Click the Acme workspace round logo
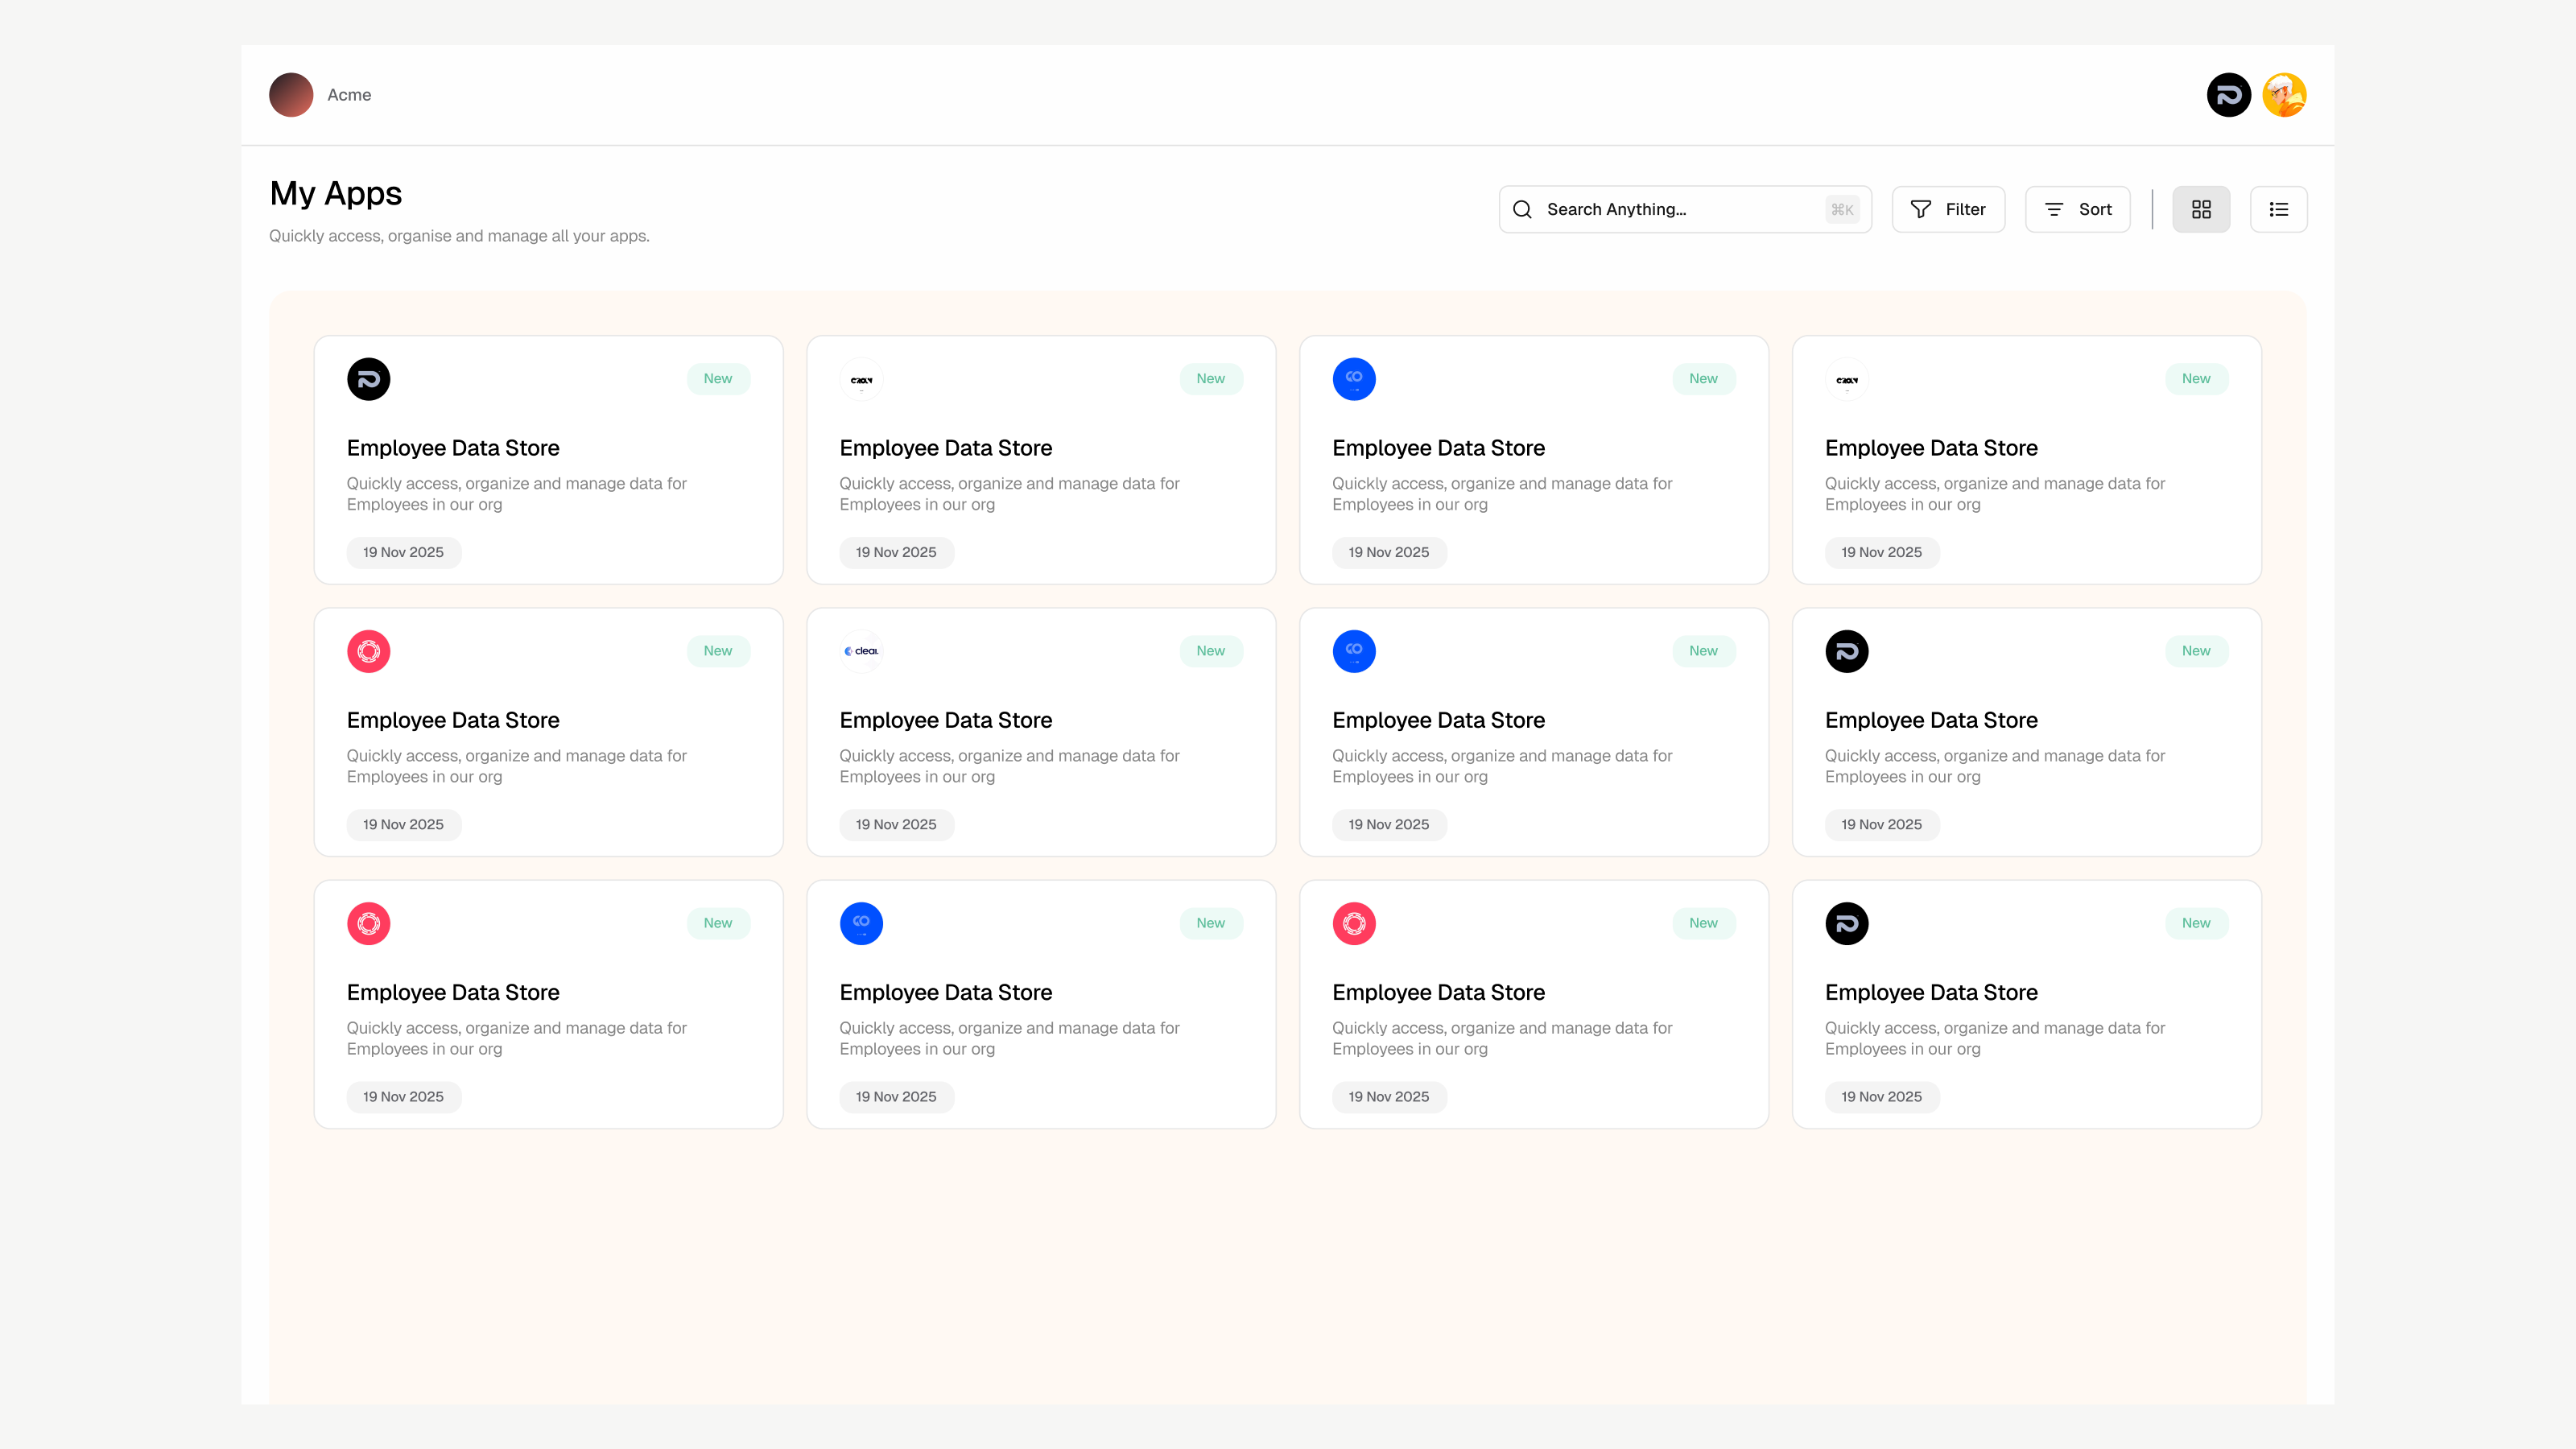The height and width of the screenshot is (1449, 2576). [x=291, y=95]
